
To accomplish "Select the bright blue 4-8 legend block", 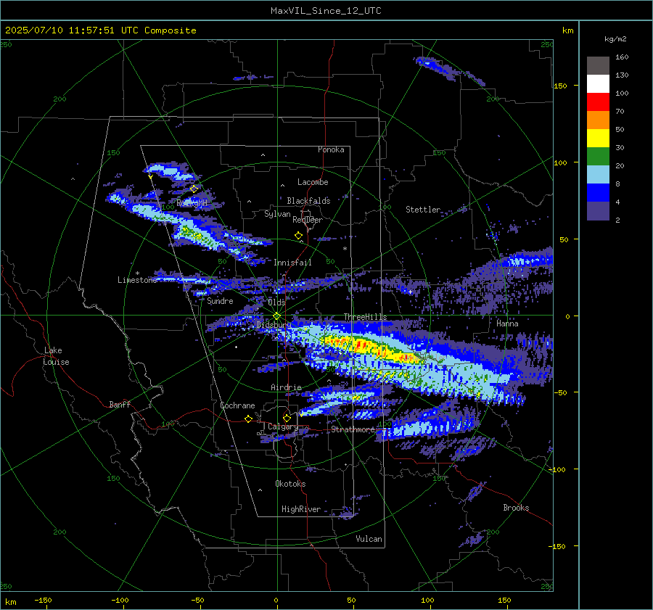I will click(x=598, y=193).
